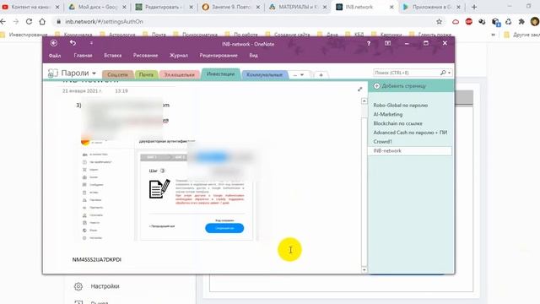Image resolution: width=540 pixels, height=304 pixels.
Task: Open the Blockchain по ссылке page
Action: point(397,123)
